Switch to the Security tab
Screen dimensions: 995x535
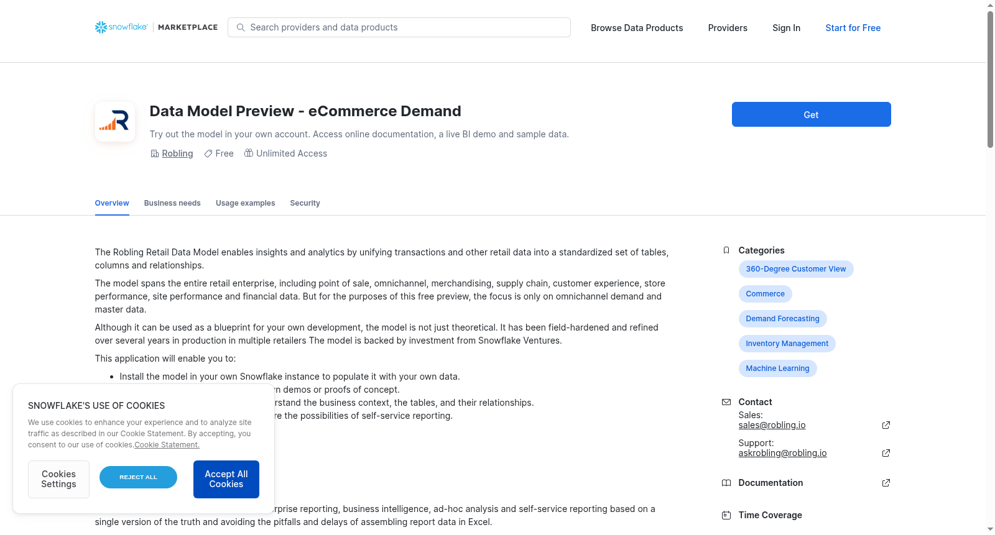pyautogui.click(x=305, y=203)
